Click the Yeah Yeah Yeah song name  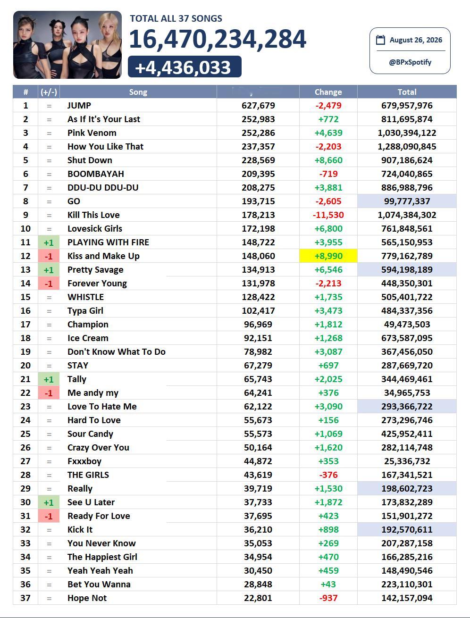click(100, 571)
